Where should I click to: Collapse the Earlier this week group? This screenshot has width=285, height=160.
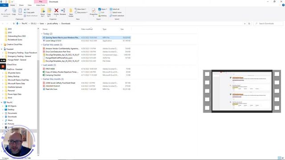[42, 45]
